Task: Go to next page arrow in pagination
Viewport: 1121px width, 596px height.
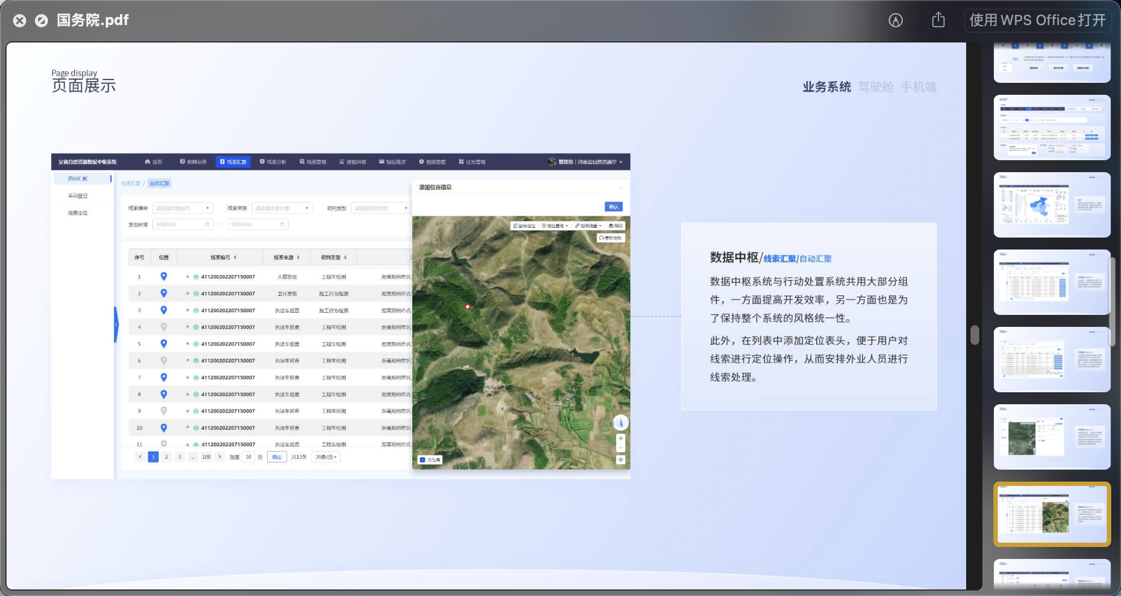Action: (220, 457)
